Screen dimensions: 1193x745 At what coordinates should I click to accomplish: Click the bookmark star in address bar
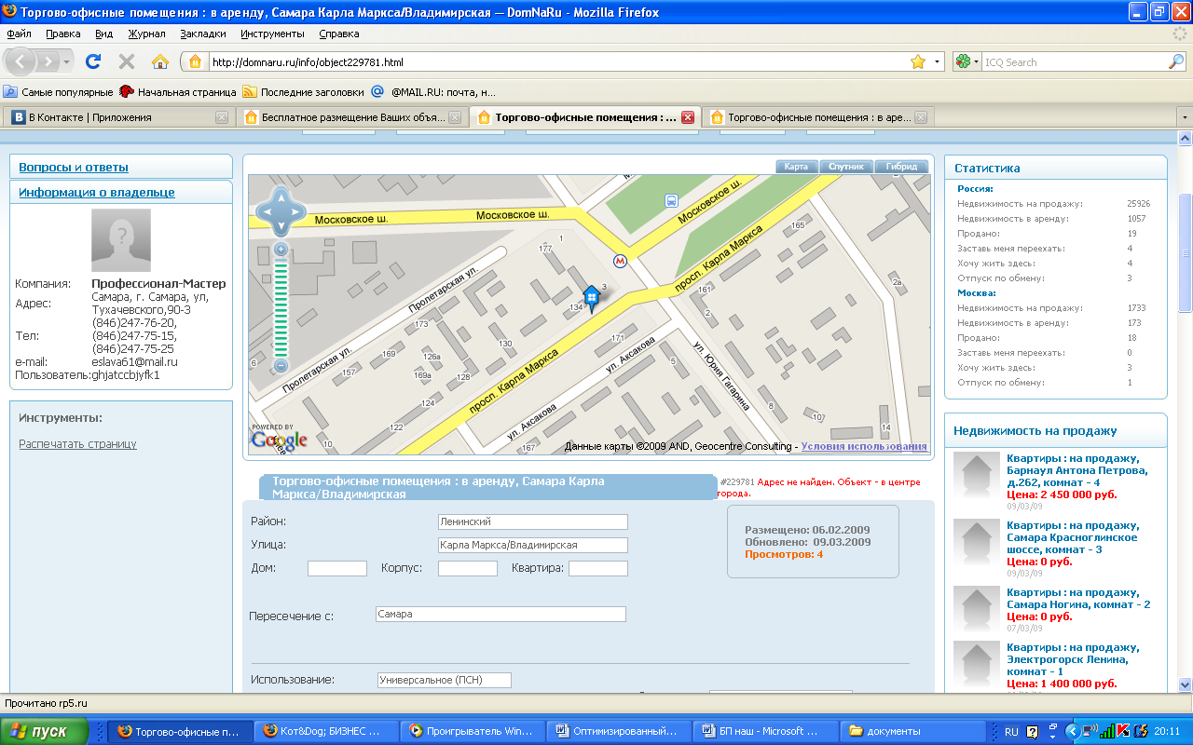917,61
